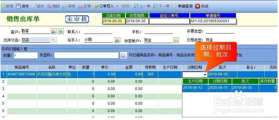Click the 单位 column header
This screenshot has width=279, height=120.
point(72,67)
